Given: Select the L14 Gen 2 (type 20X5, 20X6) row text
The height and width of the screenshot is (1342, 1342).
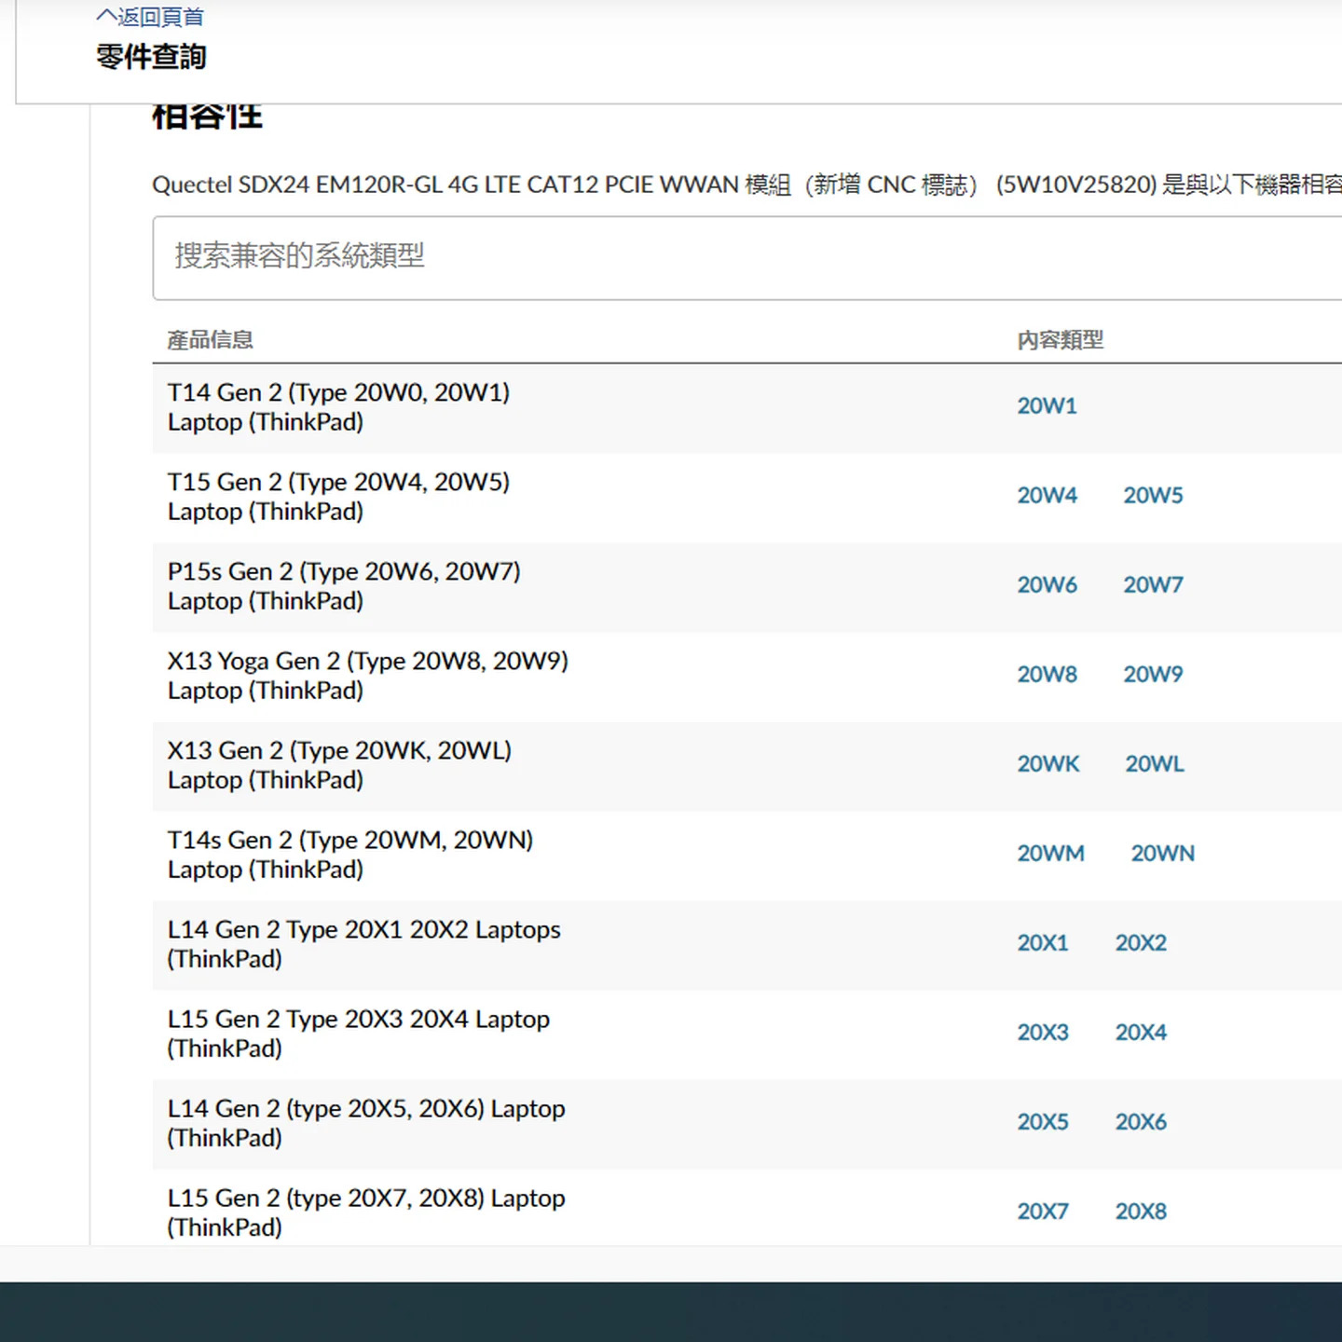Looking at the screenshot, I should pyautogui.click(x=366, y=1123).
